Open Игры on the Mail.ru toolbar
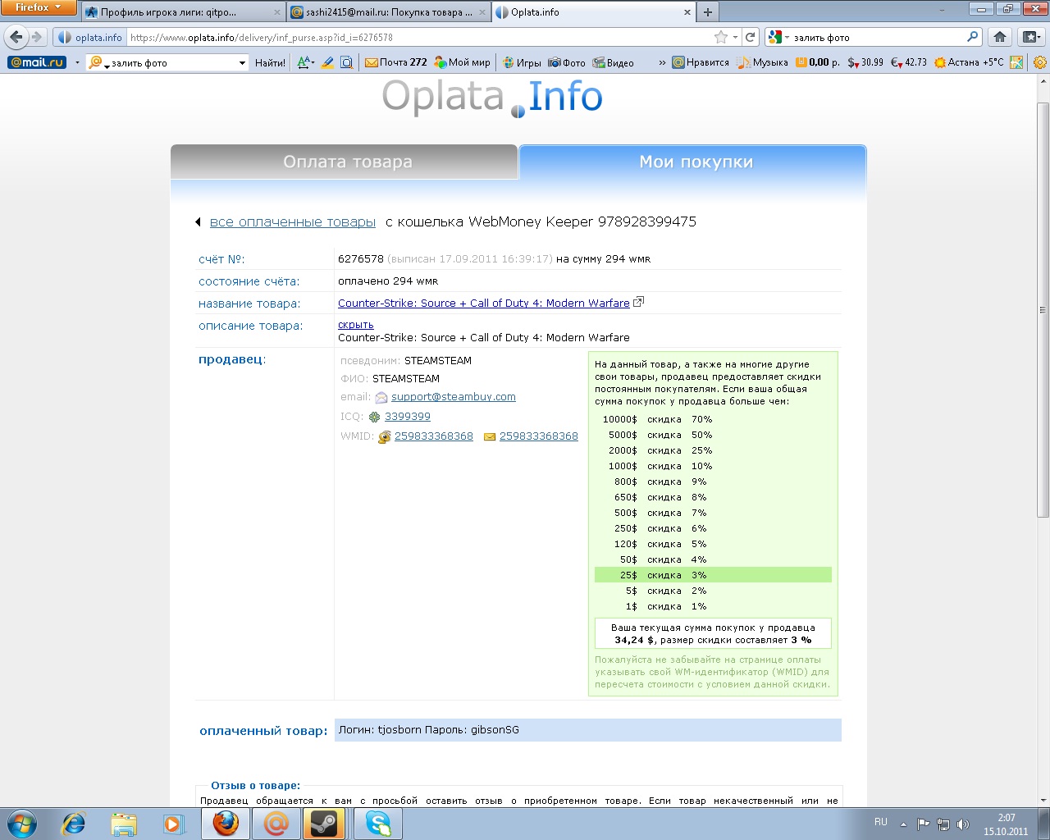The width and height of the screenshot is (1050, 840). pyautogui.click(x=522, y=62)
